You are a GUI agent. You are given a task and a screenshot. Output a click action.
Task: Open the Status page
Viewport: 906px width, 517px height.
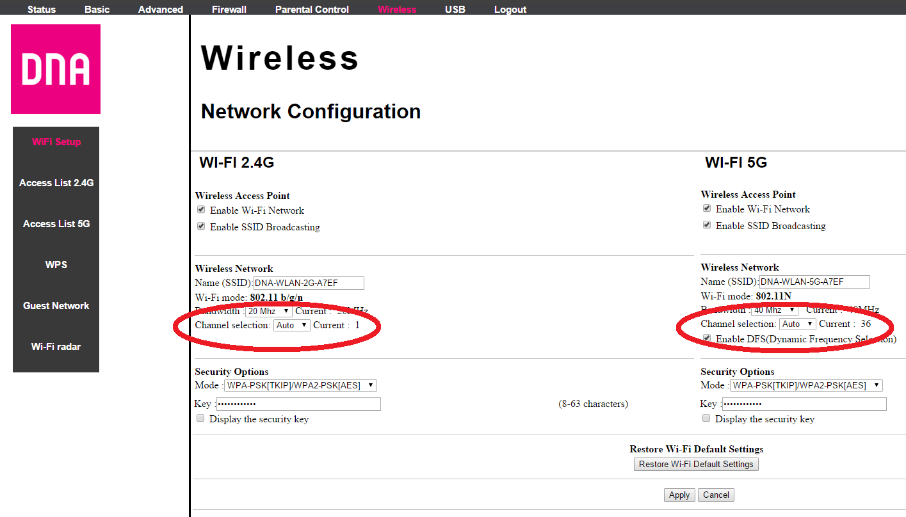pyautogui.click(x=42, y=10)
